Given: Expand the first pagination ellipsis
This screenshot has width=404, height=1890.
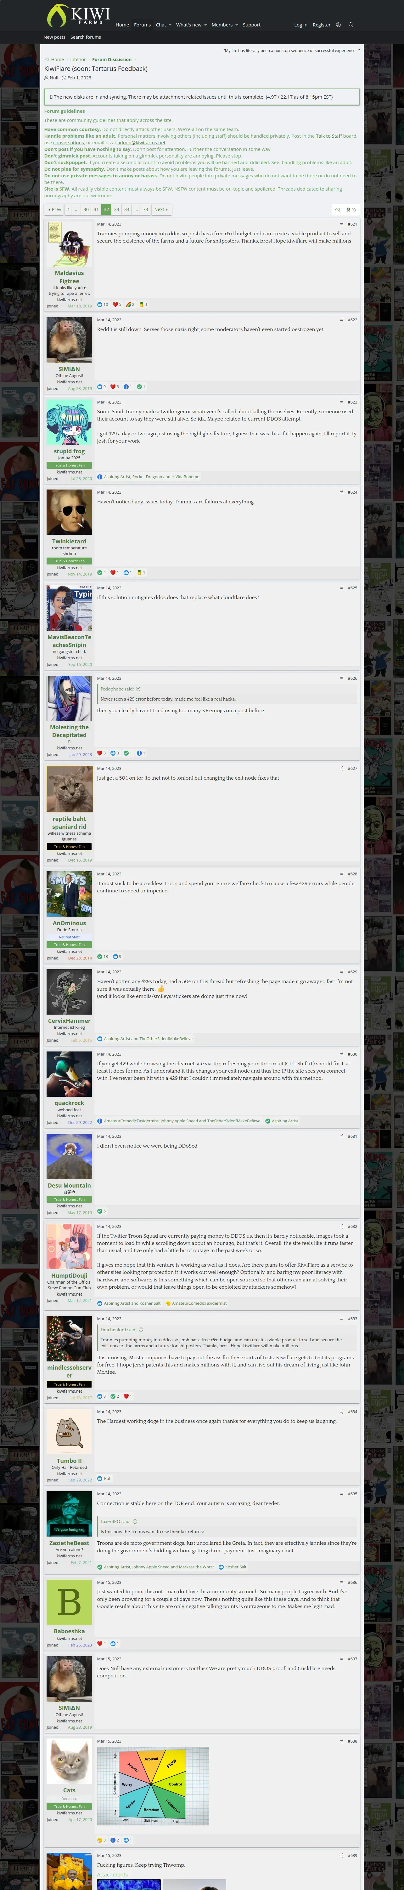Looking at the screenshot, I should [77, 210].
